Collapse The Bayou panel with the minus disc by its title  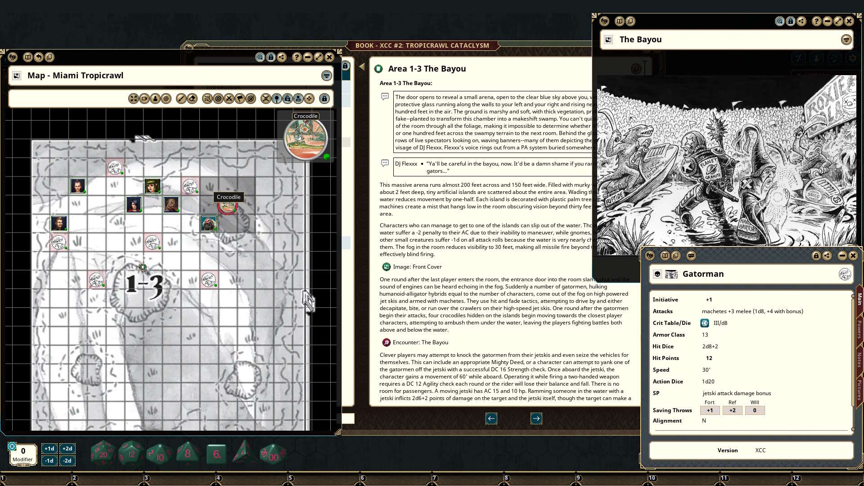coord(846,40)
